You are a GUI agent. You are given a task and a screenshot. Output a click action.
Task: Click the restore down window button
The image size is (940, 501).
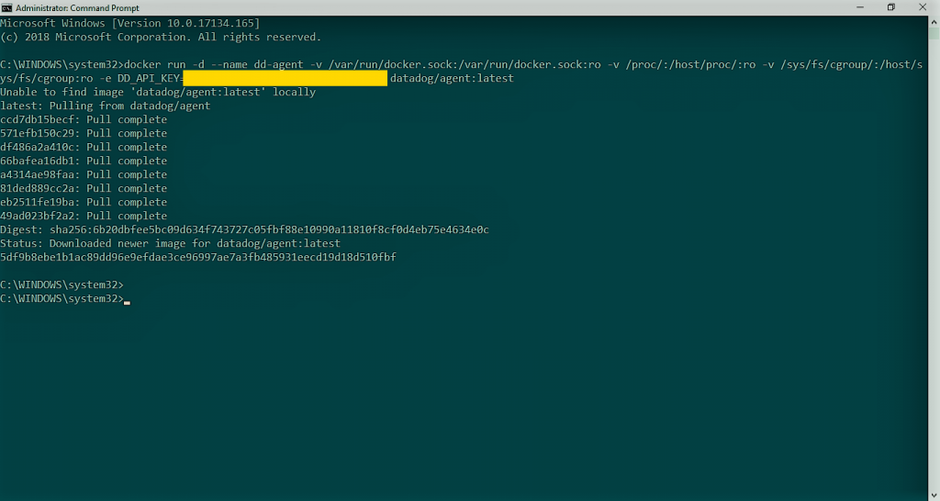(891, 7)
